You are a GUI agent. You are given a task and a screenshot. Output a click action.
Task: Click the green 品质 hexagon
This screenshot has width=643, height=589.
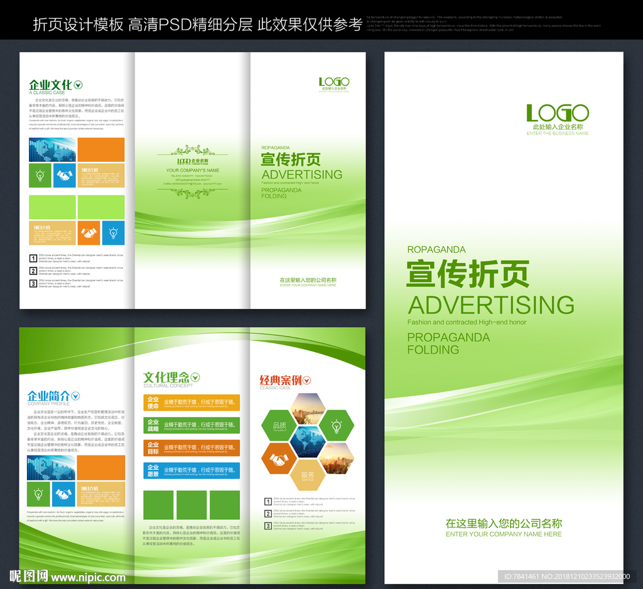pos(279,425)
